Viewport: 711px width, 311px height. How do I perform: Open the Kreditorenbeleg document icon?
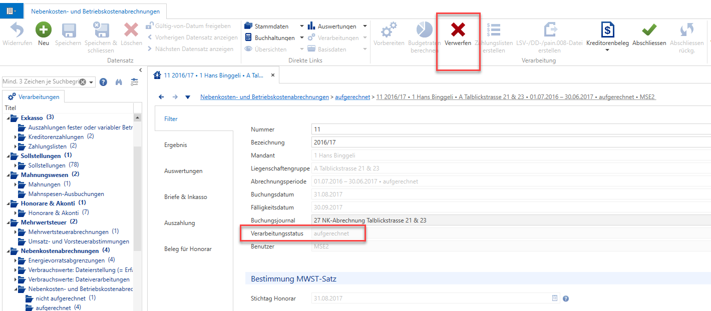coord(607,30)
